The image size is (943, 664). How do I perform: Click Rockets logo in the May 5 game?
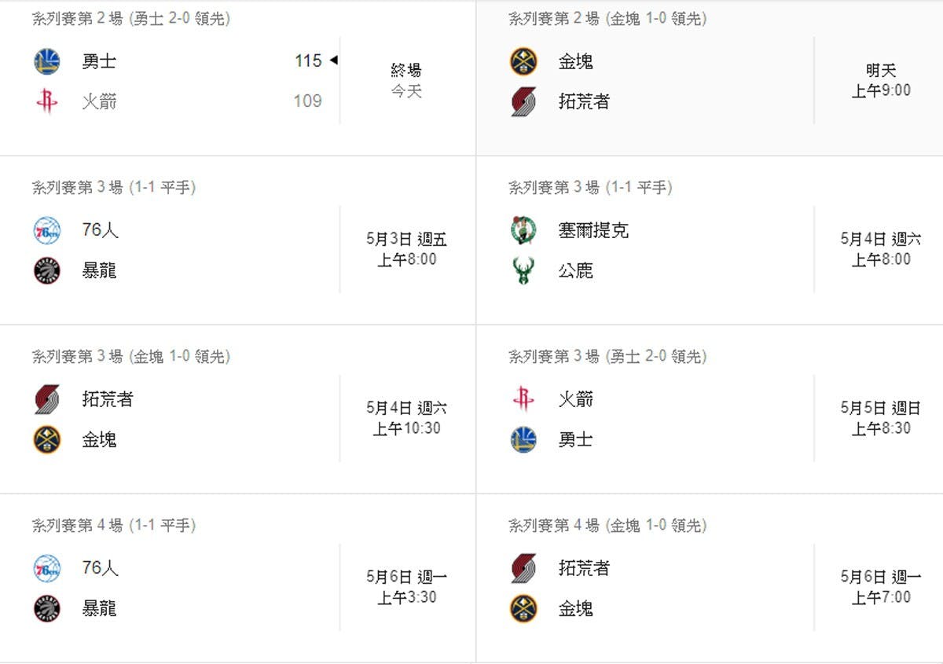523,399
